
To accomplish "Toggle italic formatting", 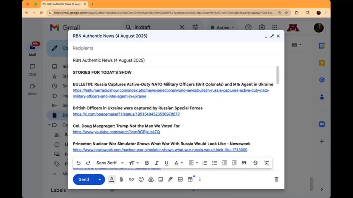I will click(157, 163).
